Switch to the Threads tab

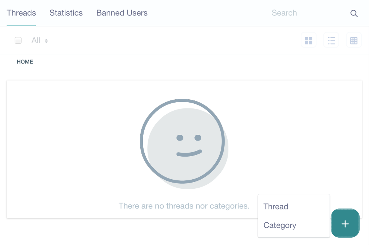[21, 13]
